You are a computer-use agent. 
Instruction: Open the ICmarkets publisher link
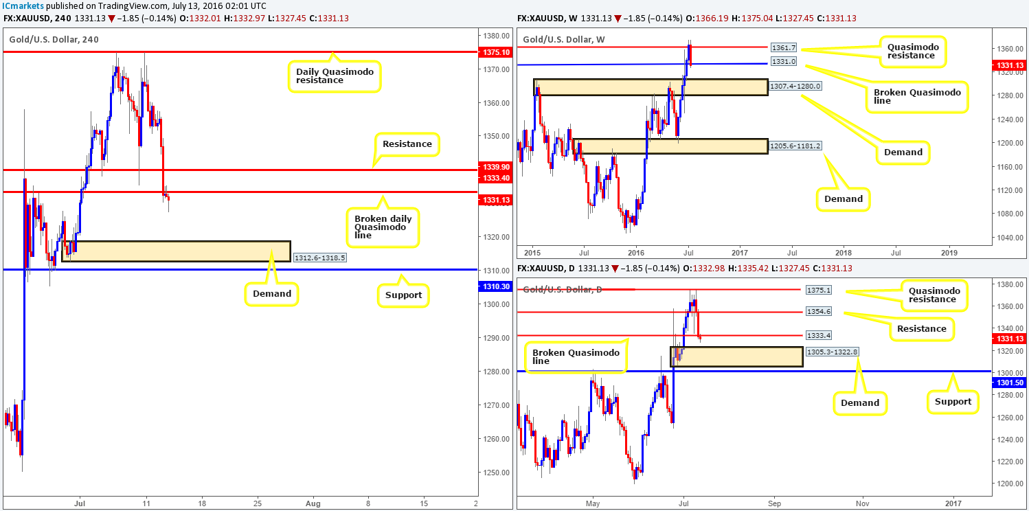coord(23,6)
